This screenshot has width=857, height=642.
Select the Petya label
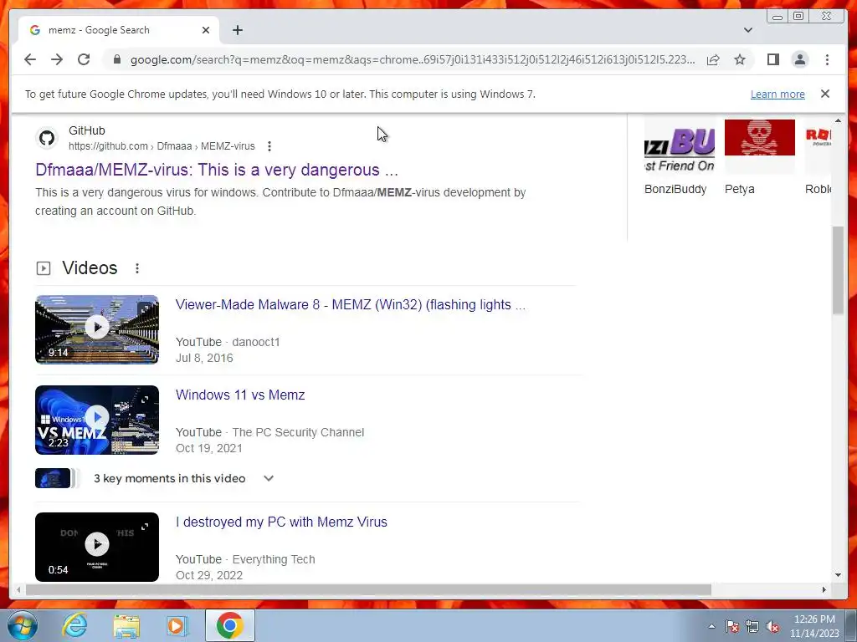click(740, 189)
